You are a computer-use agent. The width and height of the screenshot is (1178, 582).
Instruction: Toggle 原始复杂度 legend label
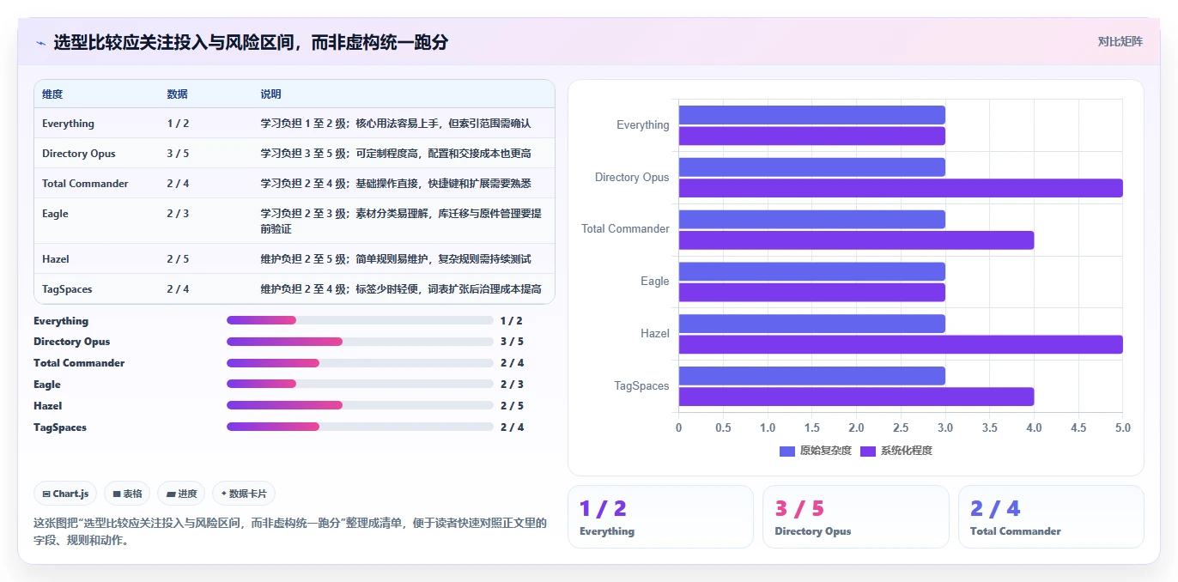825,451
